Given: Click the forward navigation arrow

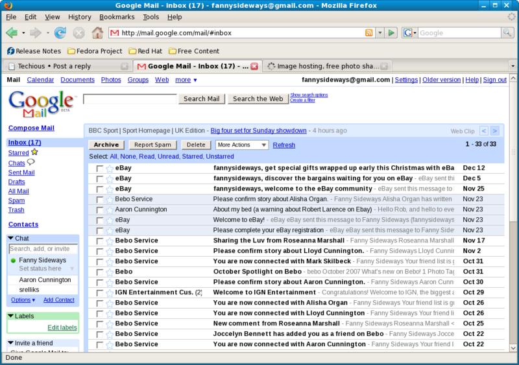Looking at the screenshot, I should 36,33.
